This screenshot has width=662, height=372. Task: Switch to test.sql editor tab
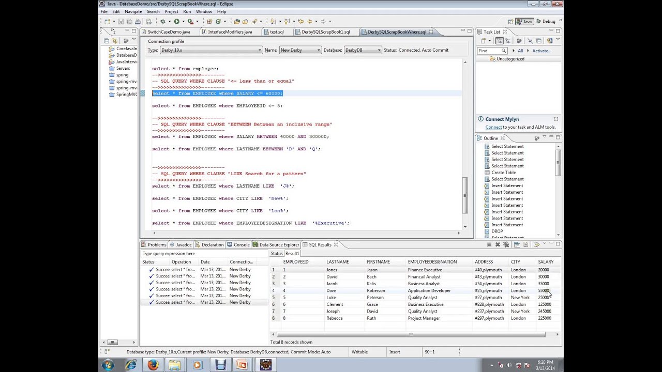(273, 32)
